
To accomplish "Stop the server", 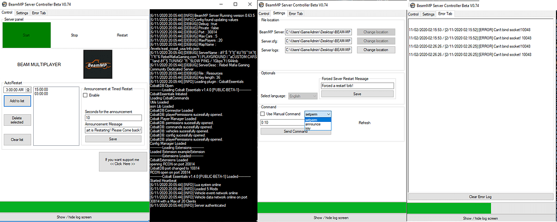I will [x=75, y=35].
